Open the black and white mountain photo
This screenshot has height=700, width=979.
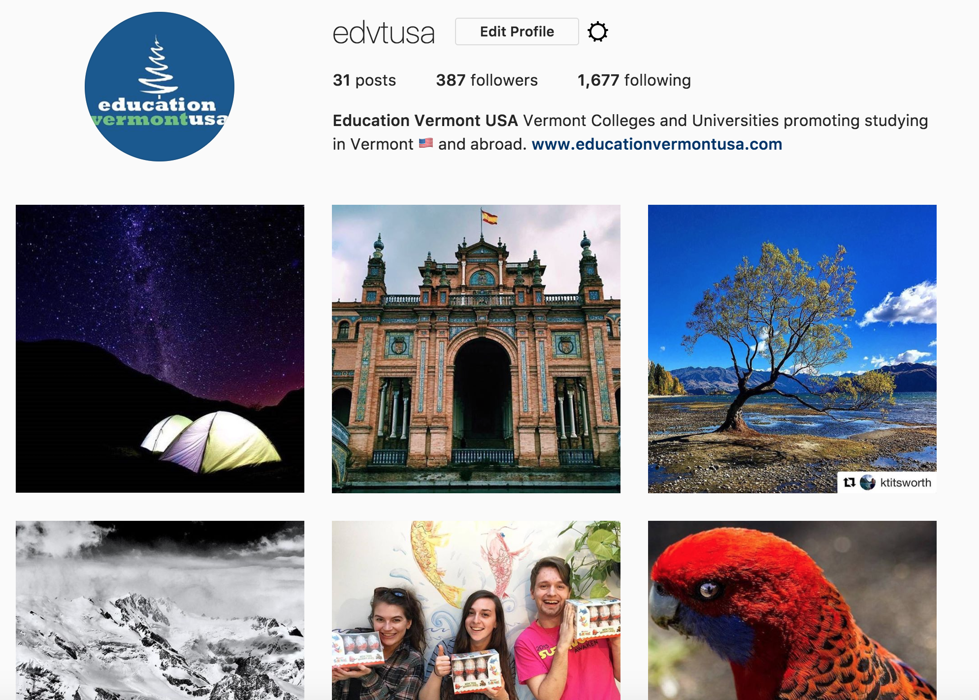pyautogui.click(x=160, y=610)
